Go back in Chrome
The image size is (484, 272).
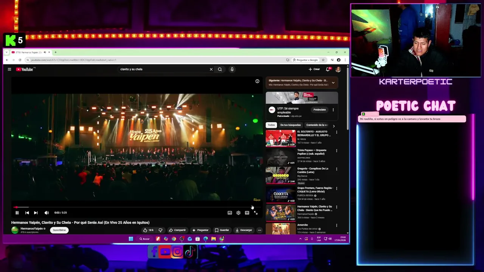point(7,60)
